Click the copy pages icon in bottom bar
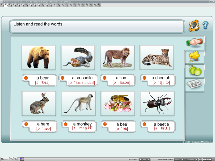215x161 pixels. pos(16,159)
